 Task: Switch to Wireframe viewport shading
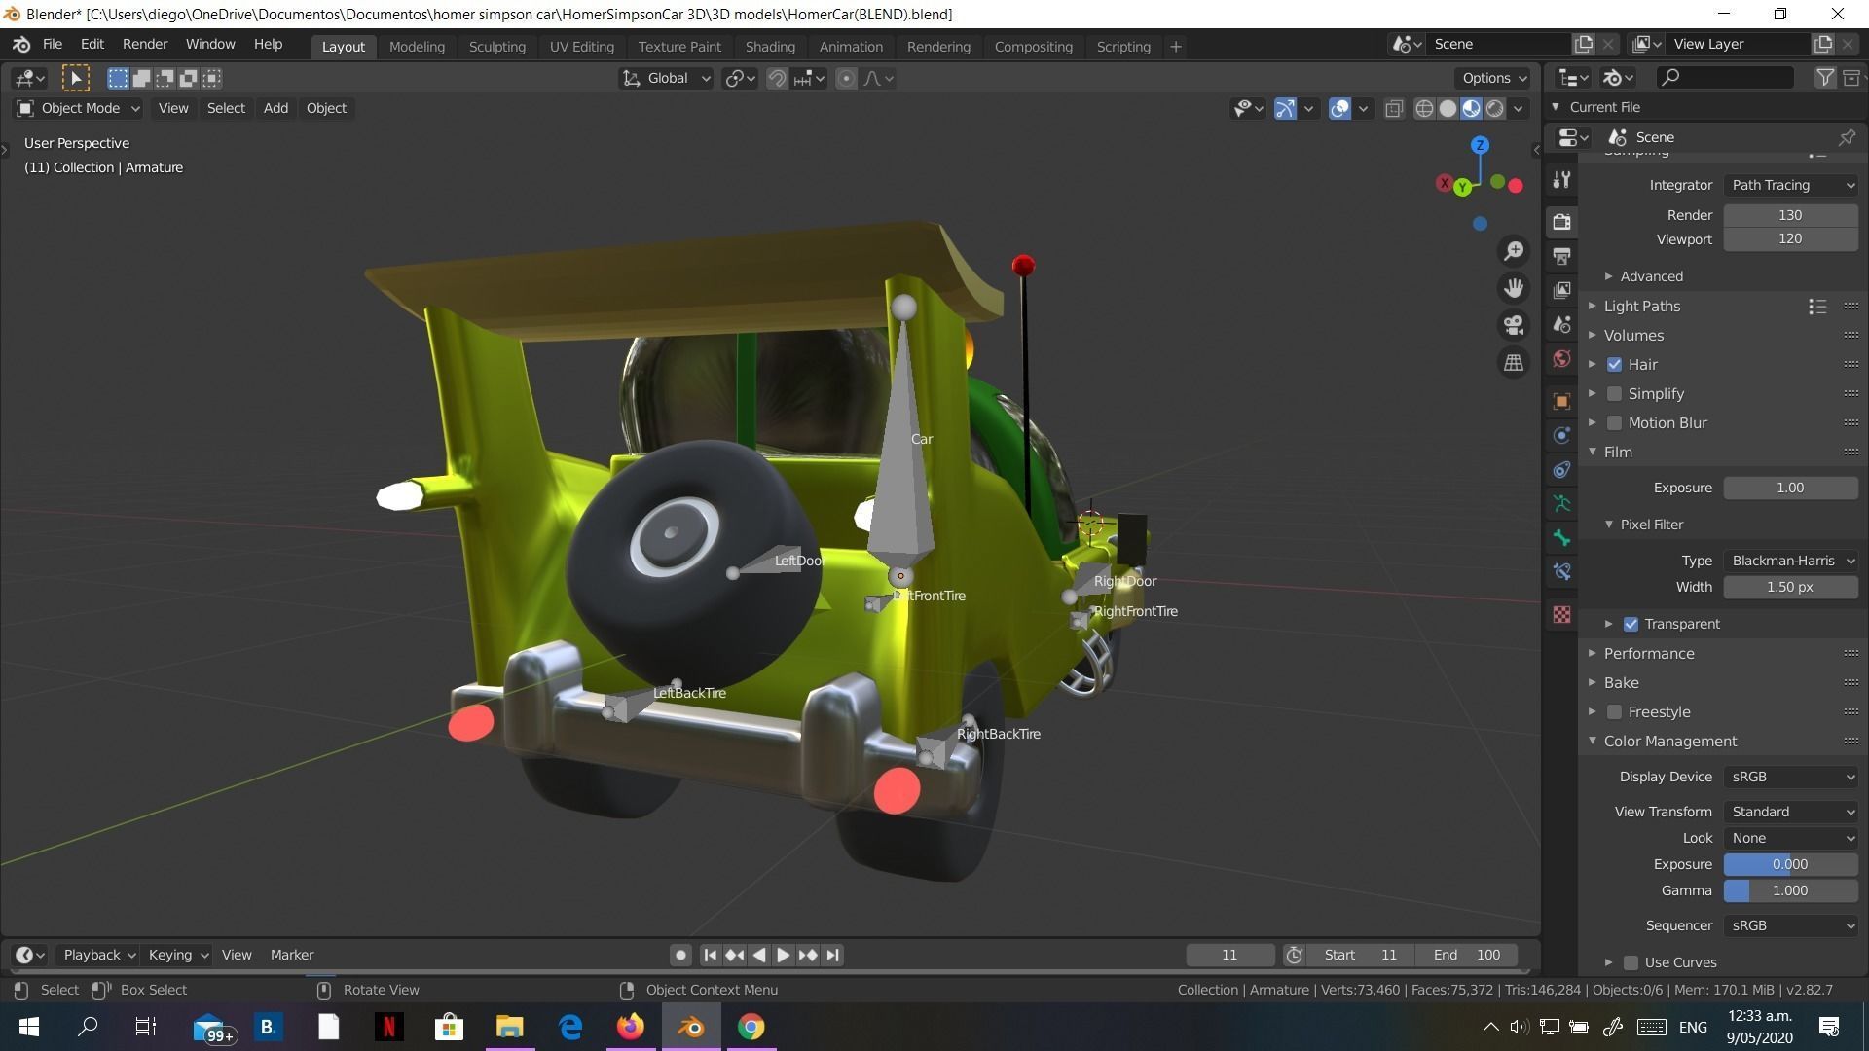coord(1424,108)
